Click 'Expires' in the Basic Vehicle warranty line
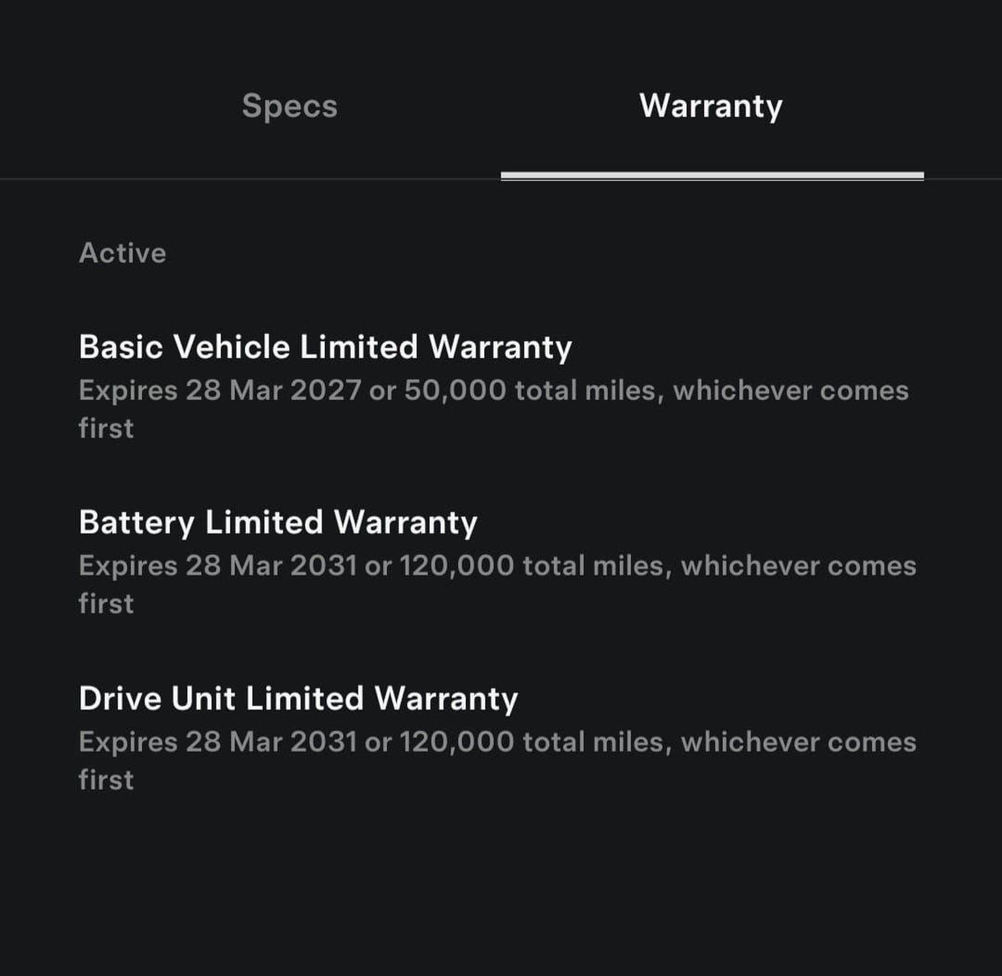The width and height of the screenshot is (1002, 976). 128,391
